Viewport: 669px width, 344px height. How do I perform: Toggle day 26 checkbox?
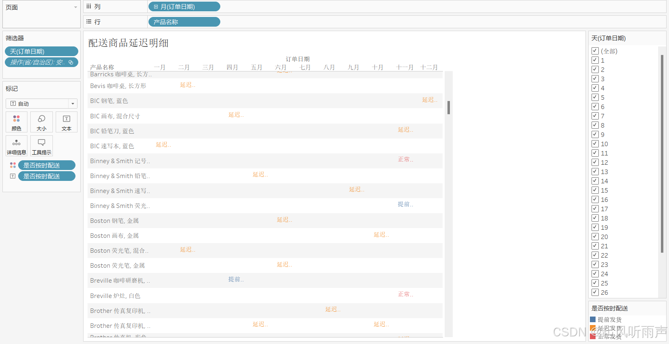pos(595,292)
